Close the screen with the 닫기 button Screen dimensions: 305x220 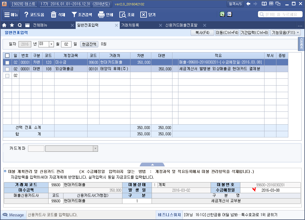tap(148, 15)
